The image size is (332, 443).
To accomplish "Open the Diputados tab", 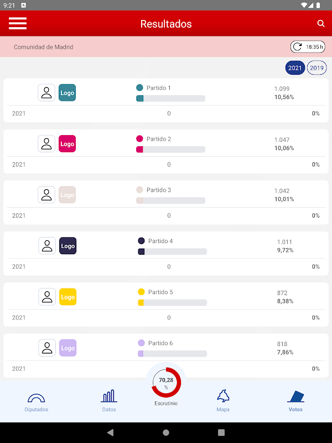I will [x=37, y=401].
